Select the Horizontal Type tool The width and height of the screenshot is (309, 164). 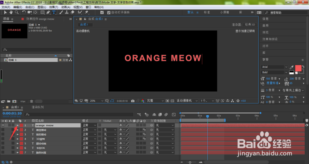[54, 12]
